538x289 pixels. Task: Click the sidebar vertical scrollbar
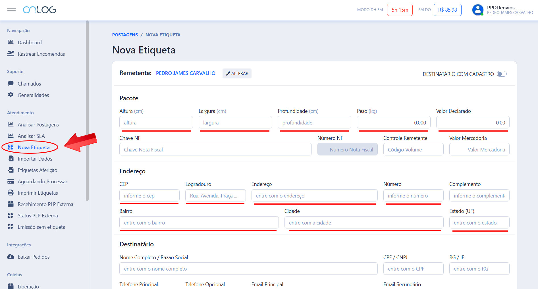point(87,111)
